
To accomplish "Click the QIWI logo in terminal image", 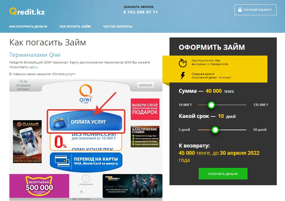I will [86, 94].
